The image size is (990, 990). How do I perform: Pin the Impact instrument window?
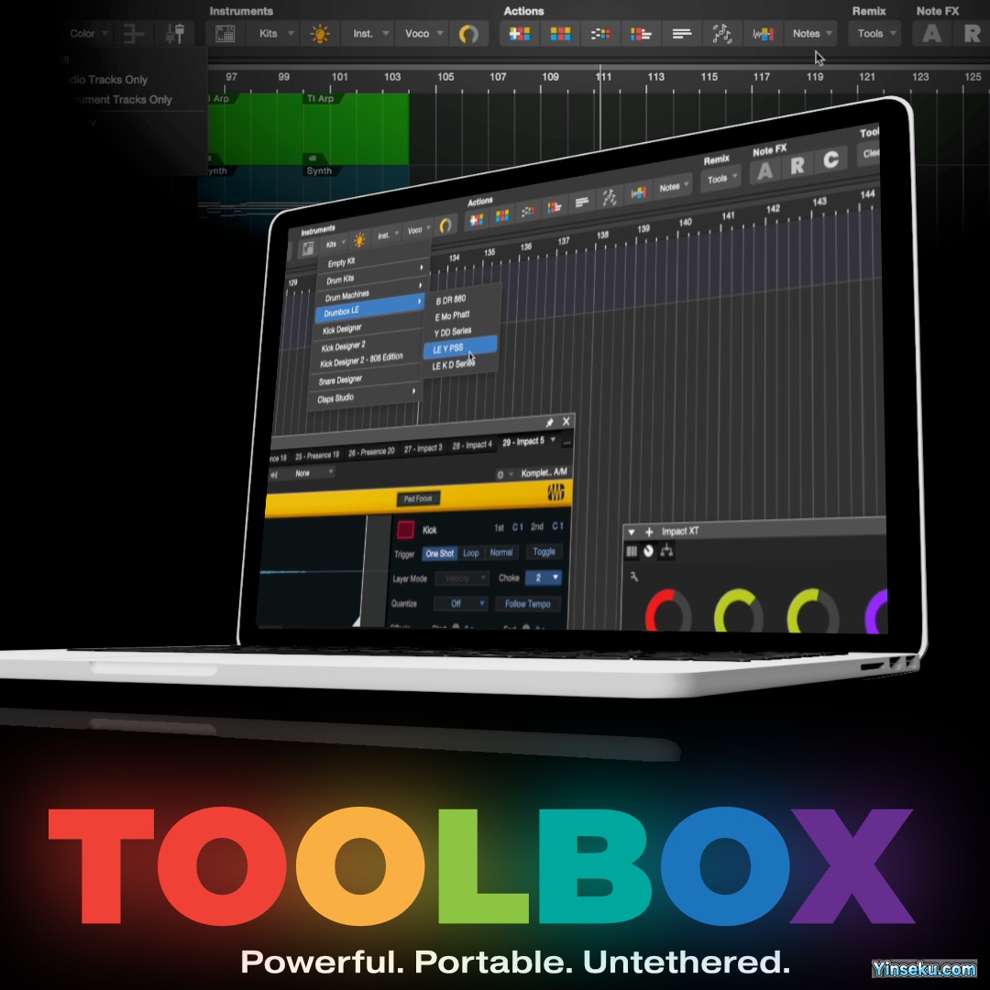tap(549, 423)
